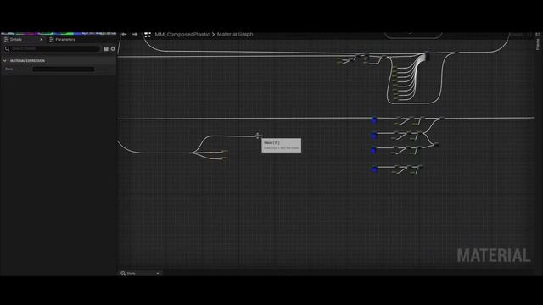This screenshot has height=305, width=543.
Task: Close the Details tab
Action: click(42, 40)
